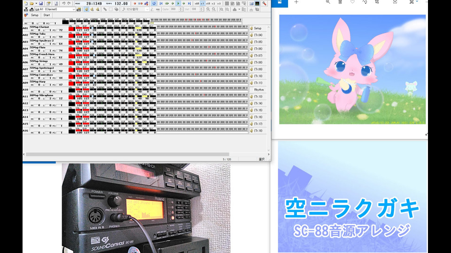451x253 pixels.
Task: Select the A08 55Map Contrabass channel name
Action: [41, 74]
